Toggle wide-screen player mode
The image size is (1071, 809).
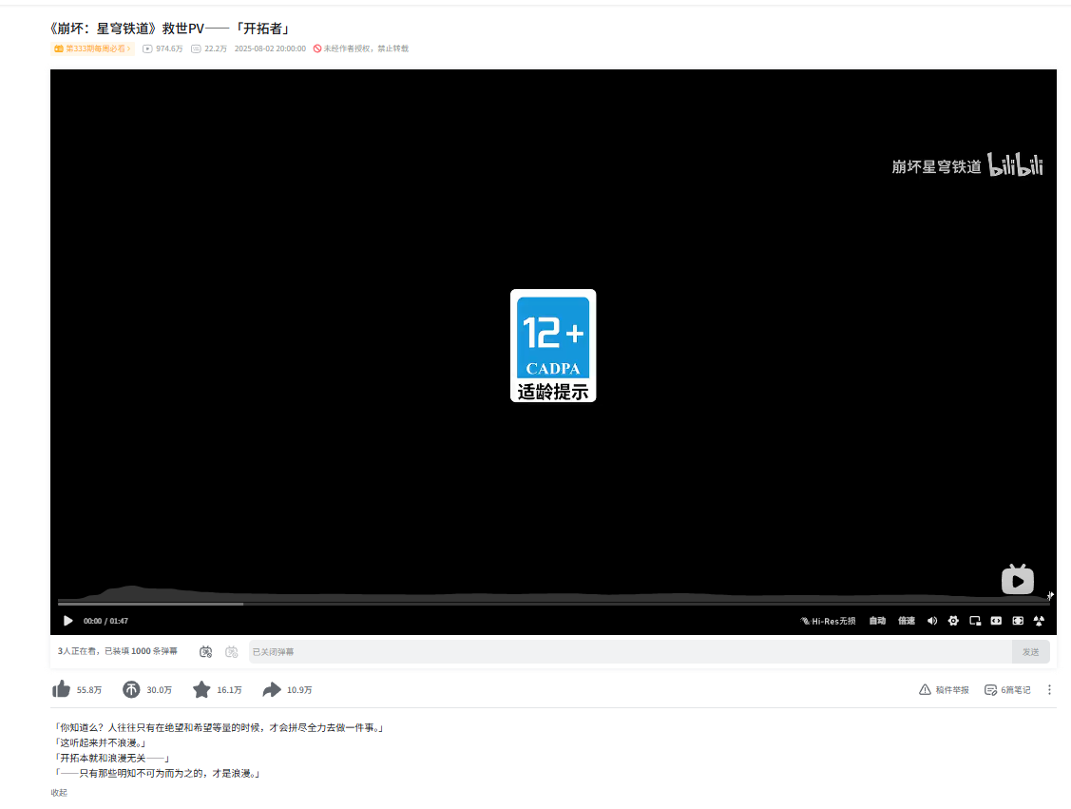point(997,621)
